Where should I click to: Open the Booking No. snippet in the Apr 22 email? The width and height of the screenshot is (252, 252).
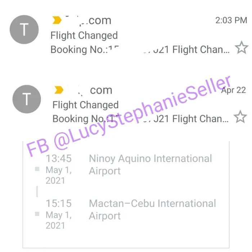(141, 118)
